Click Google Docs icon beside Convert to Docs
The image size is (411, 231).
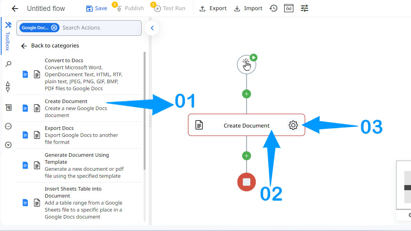[25, 74]
